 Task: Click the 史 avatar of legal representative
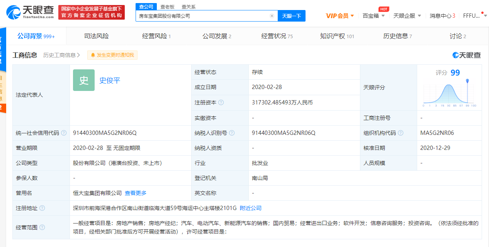(x=84, y=80)
